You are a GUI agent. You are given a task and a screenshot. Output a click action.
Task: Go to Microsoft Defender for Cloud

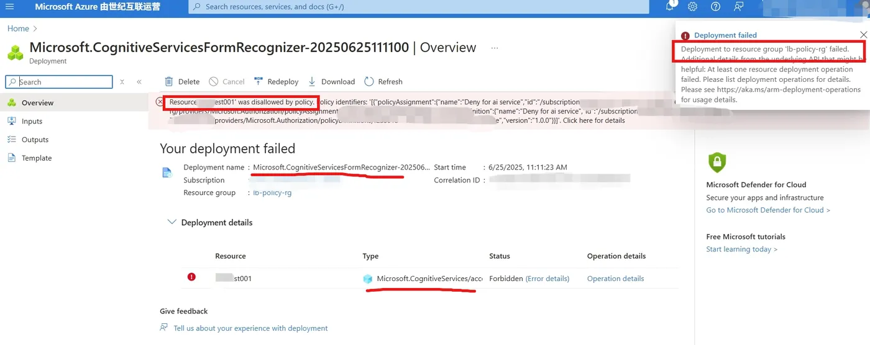pos(768,210)
